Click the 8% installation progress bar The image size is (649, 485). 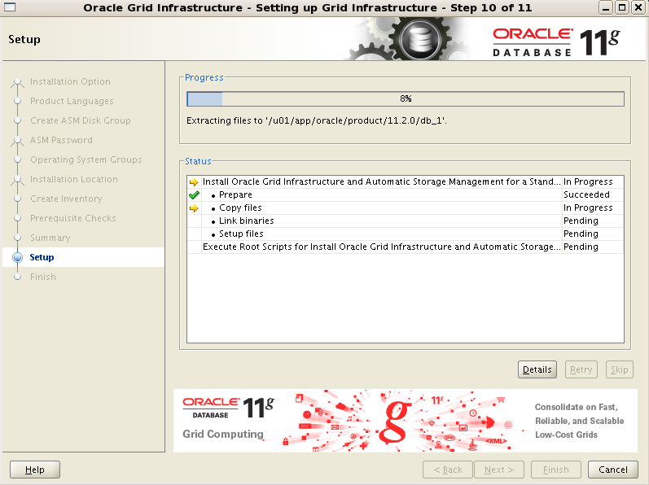coord(405,98)
